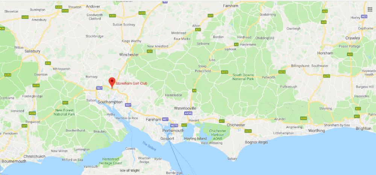Click the Winchester label on map
The width and height of the screenshot is (376, 175).
point(129,55)
